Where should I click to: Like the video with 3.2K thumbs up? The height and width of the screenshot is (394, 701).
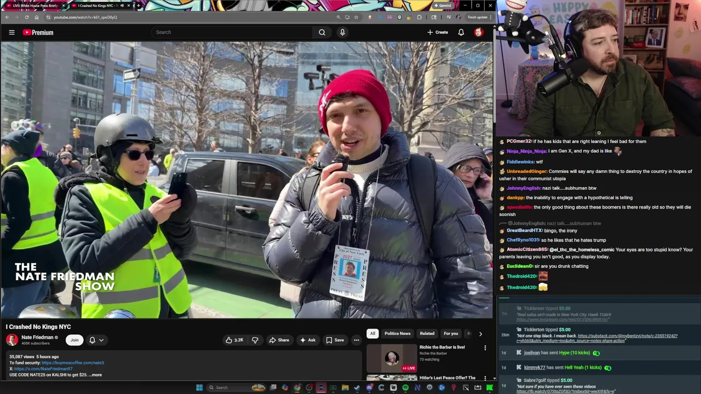point(234,340)
